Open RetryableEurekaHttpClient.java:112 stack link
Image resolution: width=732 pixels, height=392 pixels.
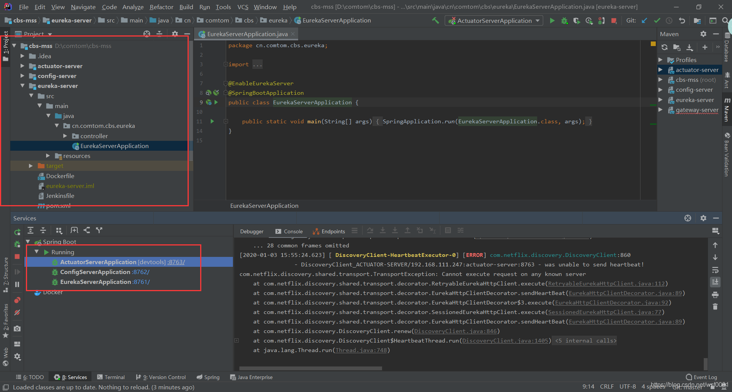(x=606, y=284)
